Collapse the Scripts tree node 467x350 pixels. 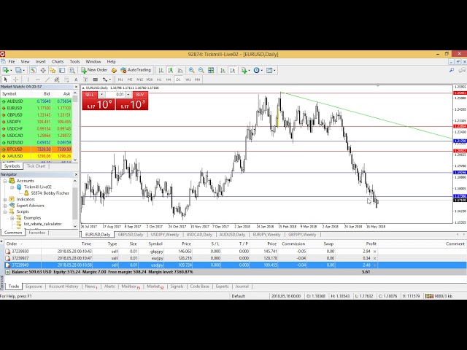(4, 211)
